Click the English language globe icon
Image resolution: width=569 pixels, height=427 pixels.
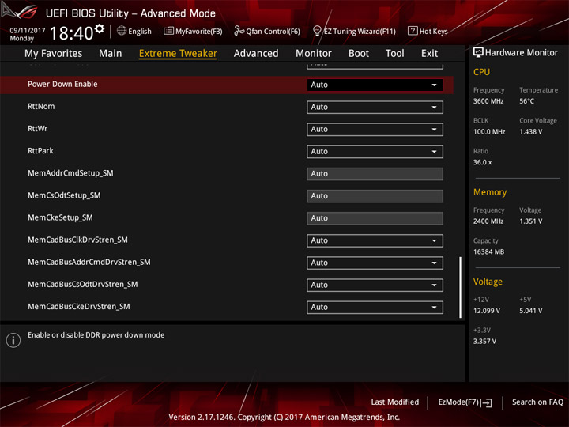click(x=122, y=31)
